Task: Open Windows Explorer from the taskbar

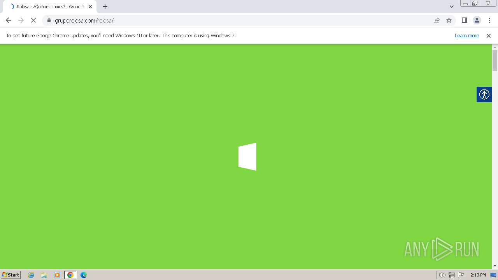Action: coord(44,275)
